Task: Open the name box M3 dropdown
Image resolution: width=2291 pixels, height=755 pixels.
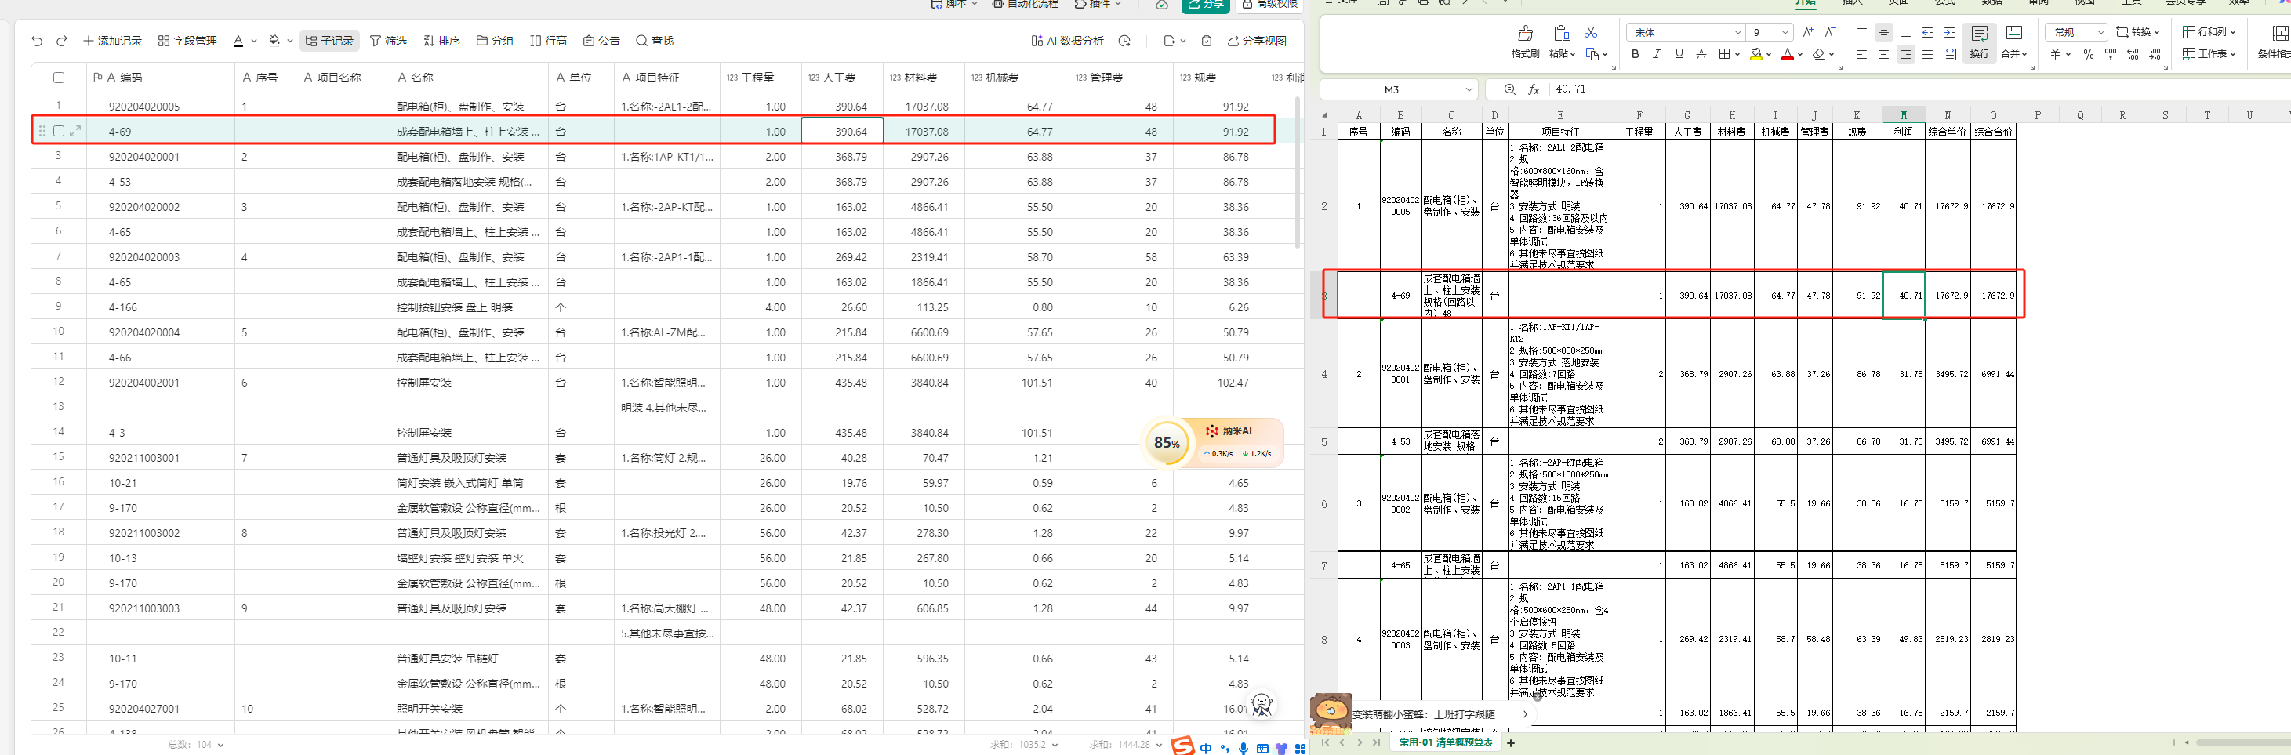Action: [1469, 90]
